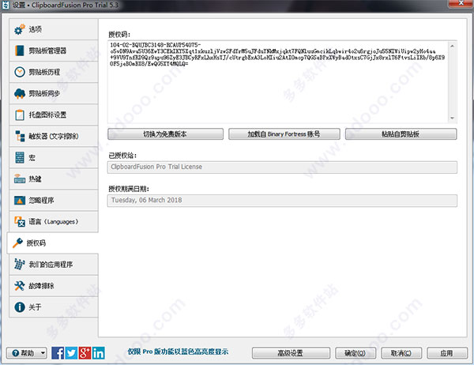The image size is (474, 365).
Task: Click the gear icon beside 选项
Action: coord(20,29)
